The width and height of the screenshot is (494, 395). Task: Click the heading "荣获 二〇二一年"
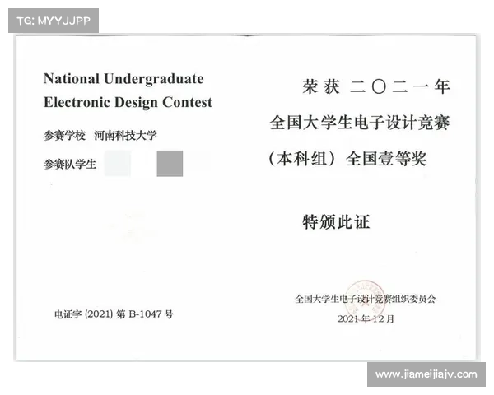click(376, 86)
